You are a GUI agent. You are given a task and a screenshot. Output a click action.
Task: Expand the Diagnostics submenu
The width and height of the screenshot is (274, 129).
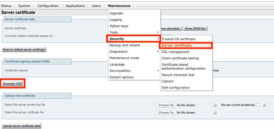tap(134, 52)
